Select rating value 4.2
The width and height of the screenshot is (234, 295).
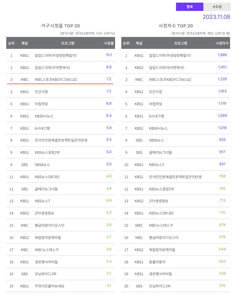coord(109,213)
